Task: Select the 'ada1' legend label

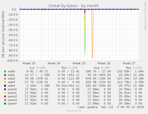Action: (x=11, y=75)
